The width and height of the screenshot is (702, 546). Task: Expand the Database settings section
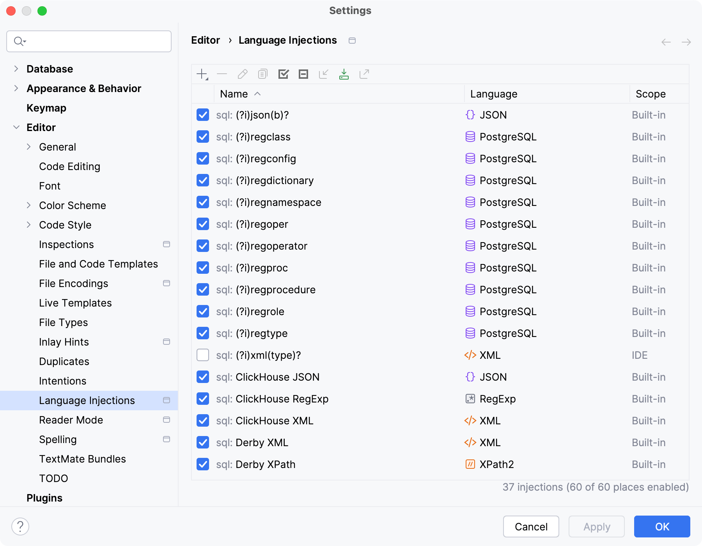16,69
